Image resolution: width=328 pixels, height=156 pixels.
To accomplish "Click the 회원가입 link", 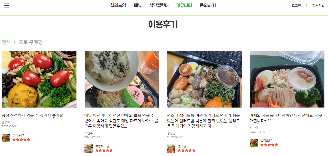I will [x=318, y=6].
